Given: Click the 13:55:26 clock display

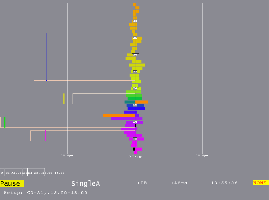Looking at the screenshot, I should point(224,183).
